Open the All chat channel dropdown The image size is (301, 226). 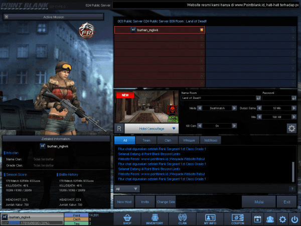[x=127, y=189]
